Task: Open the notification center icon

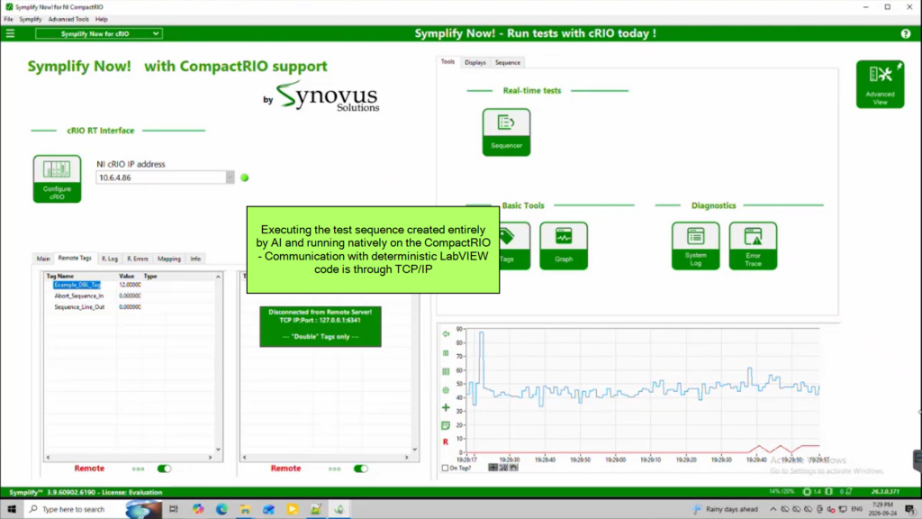Action: point(909,509)
